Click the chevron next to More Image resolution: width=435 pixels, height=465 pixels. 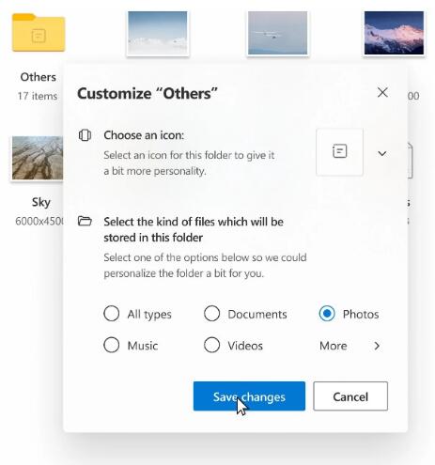pos(377,346)
